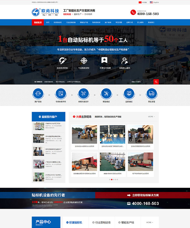This screenshot has height=228, width=190.
Task: Click the third hot-search keyword link
Action: tap(74, 82)
